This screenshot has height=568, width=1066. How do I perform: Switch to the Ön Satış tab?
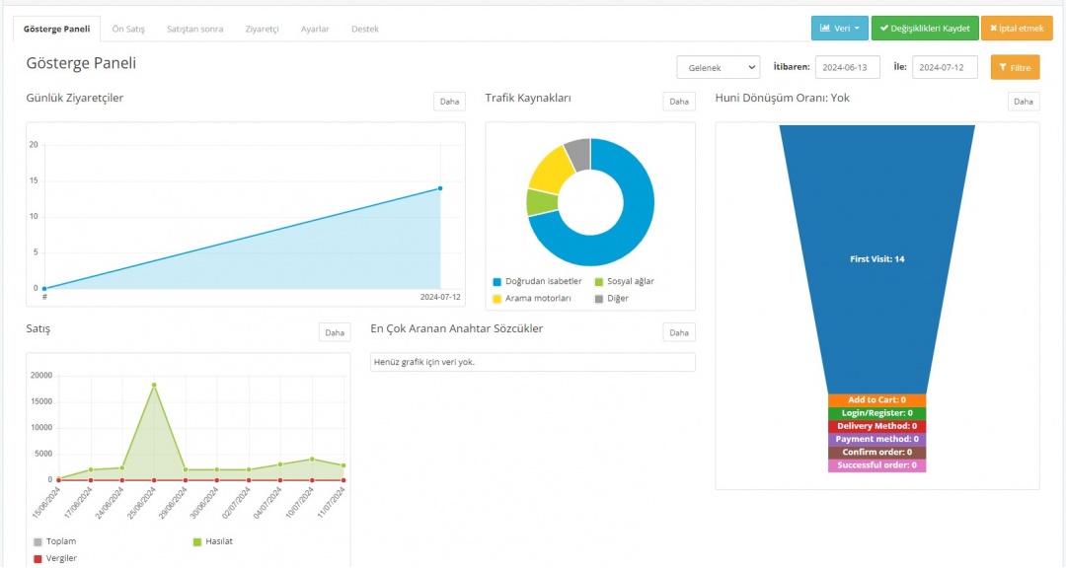(128, 30)
